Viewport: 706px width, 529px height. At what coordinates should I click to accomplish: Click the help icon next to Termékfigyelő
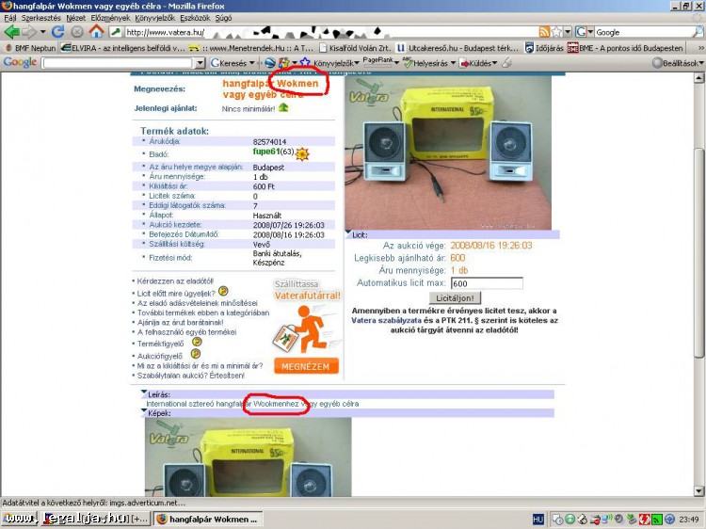click(197, 341)
